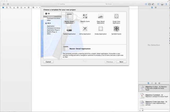The height and width of the screenshot is (112, 170).
Task: Open the Symbol navigator
Action: click(7, 8)
